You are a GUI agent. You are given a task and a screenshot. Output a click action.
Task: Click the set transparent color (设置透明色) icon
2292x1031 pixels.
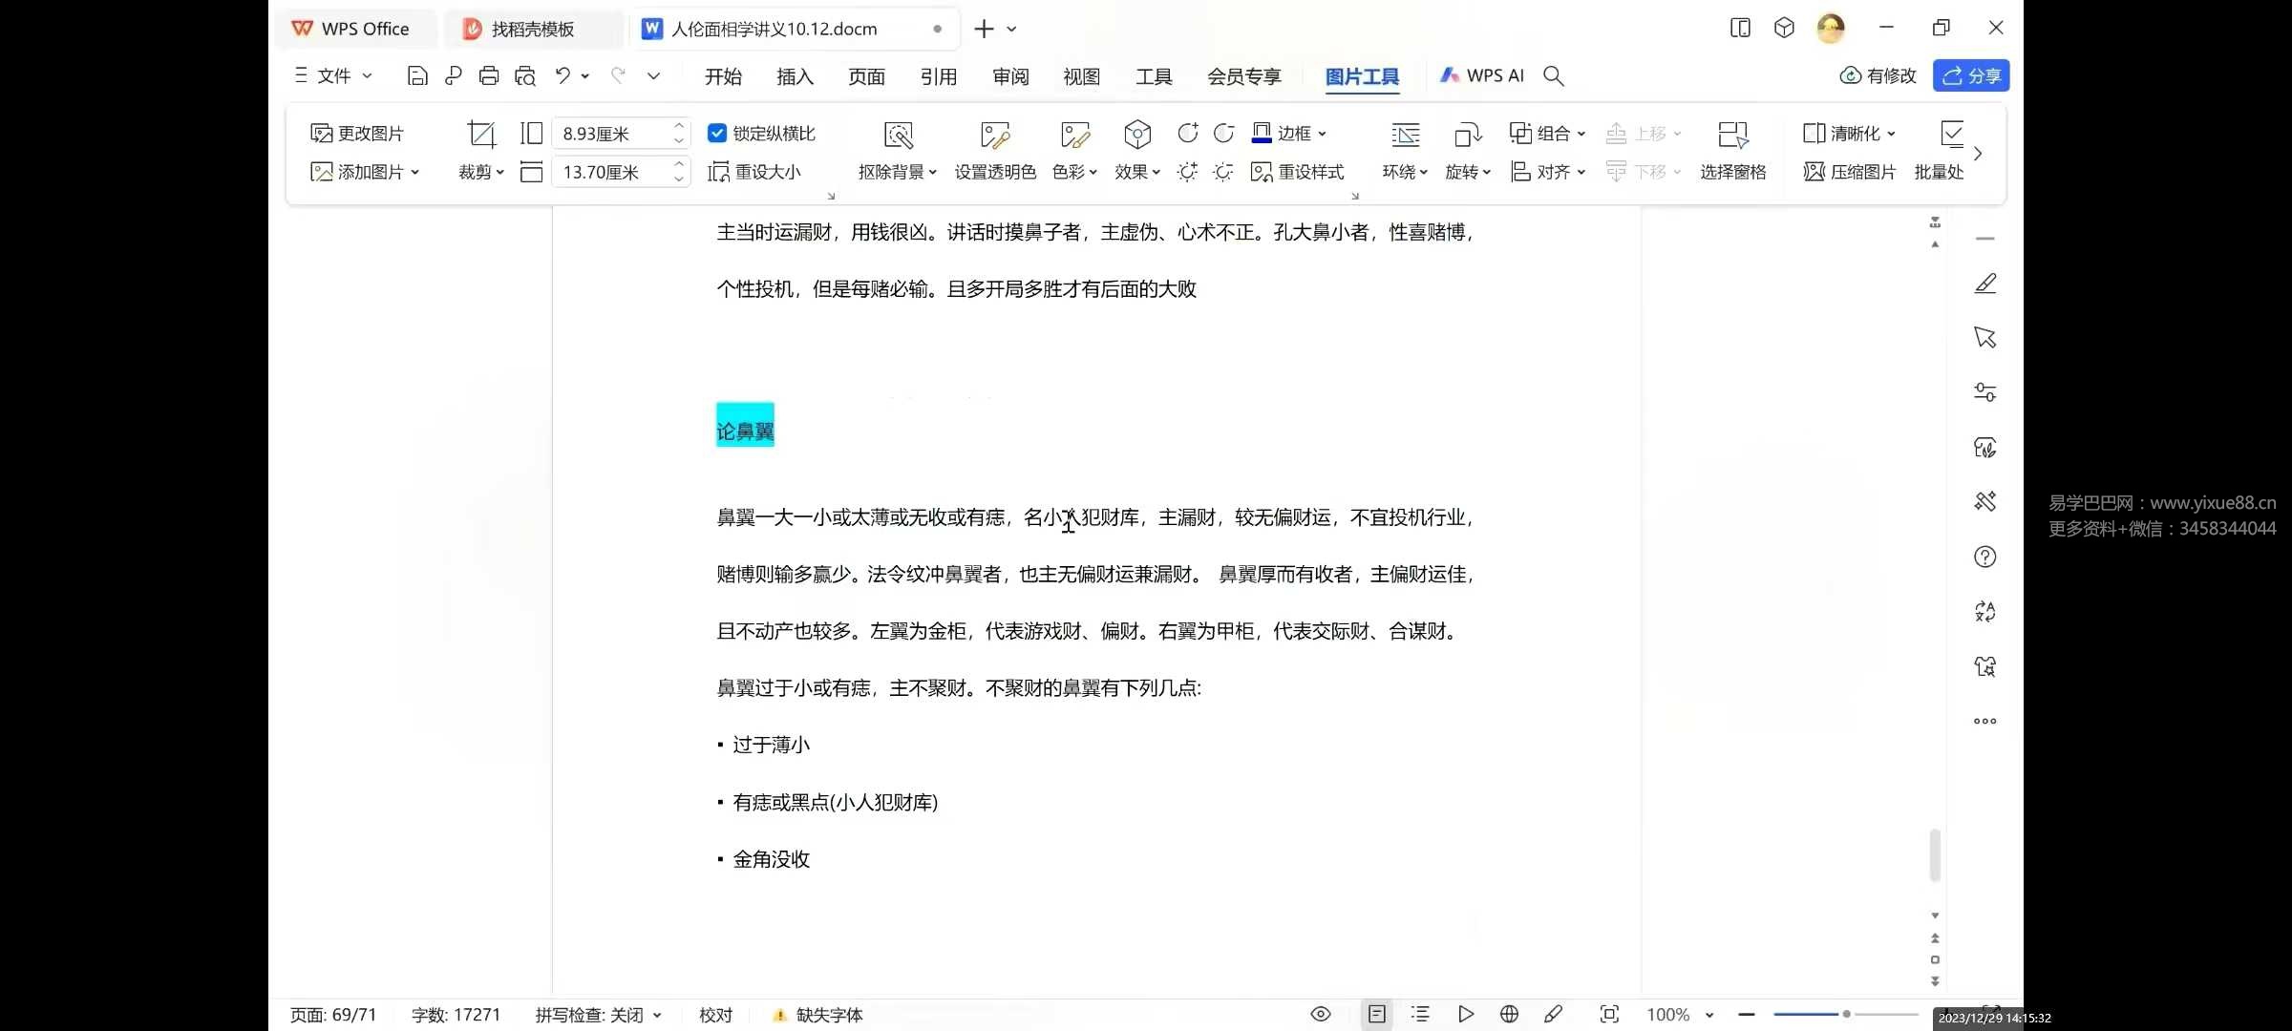[x=994, y=135]
